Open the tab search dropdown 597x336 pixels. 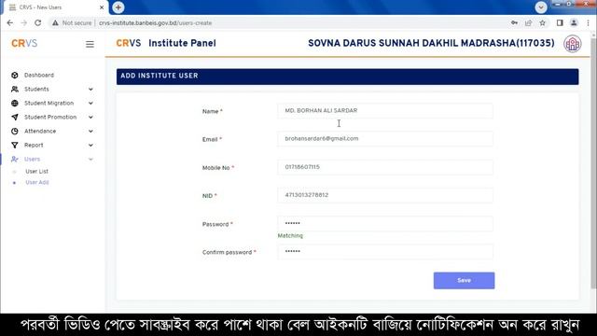coord(541,7)
